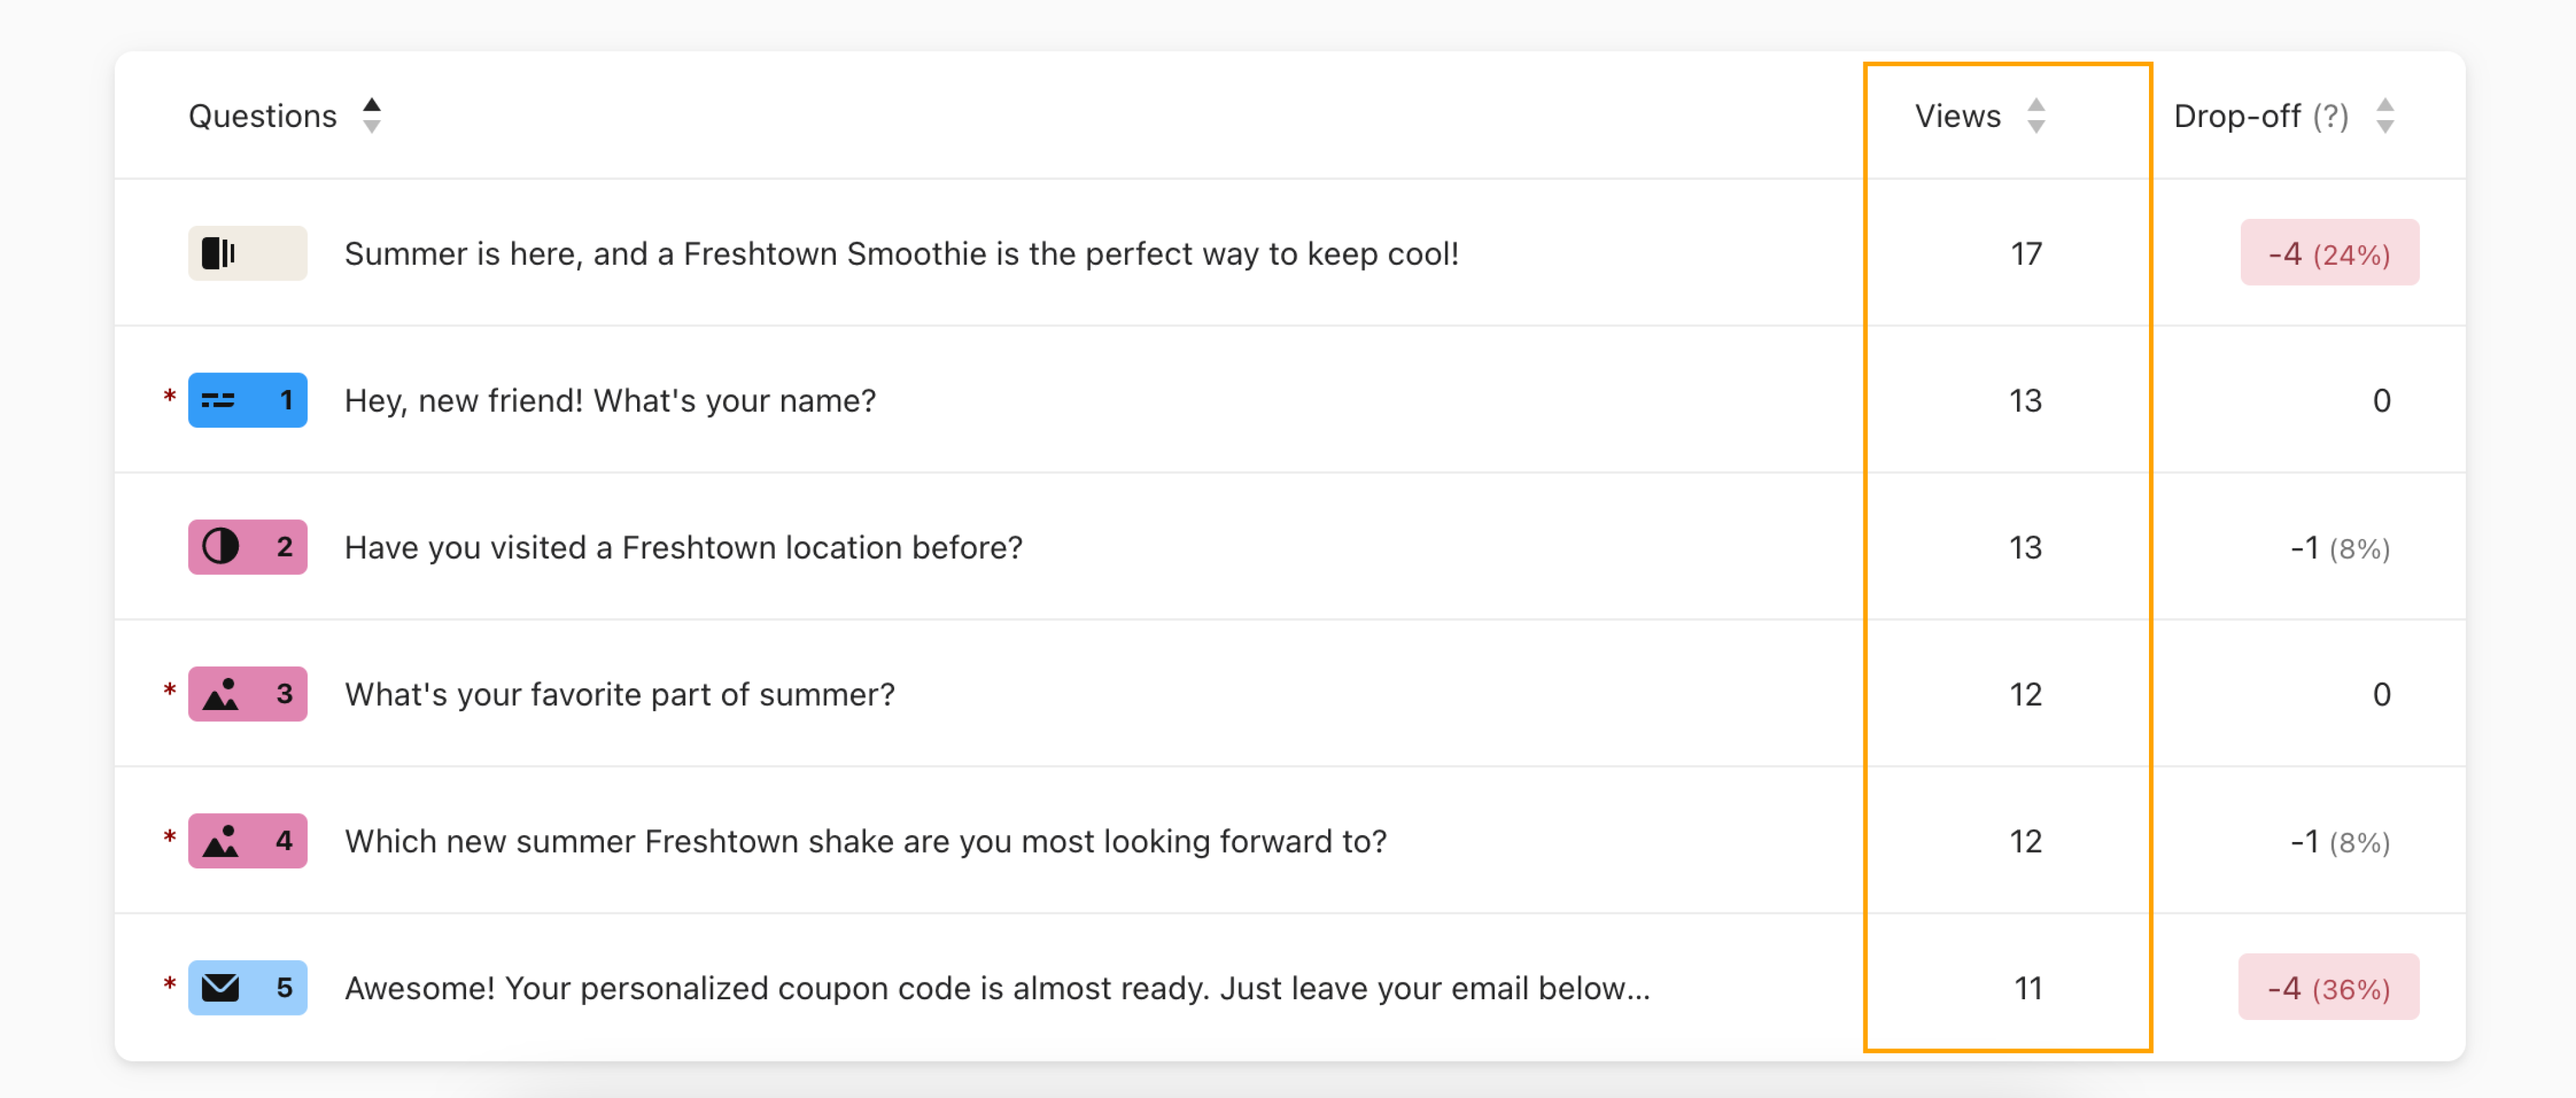Sort by Drop-off using the arrow toggle

pos(2385,116)
